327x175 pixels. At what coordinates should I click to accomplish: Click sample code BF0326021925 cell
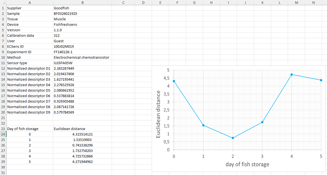[82, 13]
